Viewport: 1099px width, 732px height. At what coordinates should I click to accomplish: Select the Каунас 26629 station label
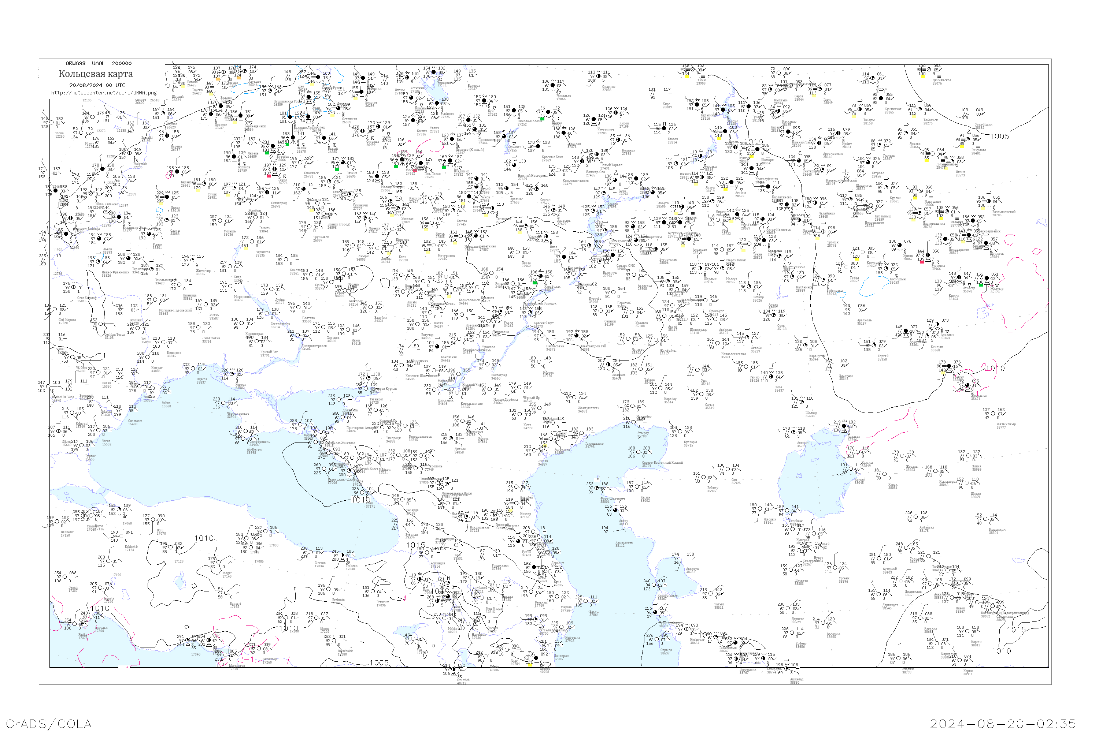point(171,126)
